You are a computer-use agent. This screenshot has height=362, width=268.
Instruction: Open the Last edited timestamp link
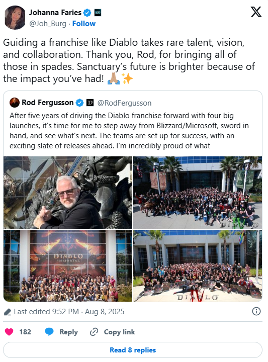[69, 312]
